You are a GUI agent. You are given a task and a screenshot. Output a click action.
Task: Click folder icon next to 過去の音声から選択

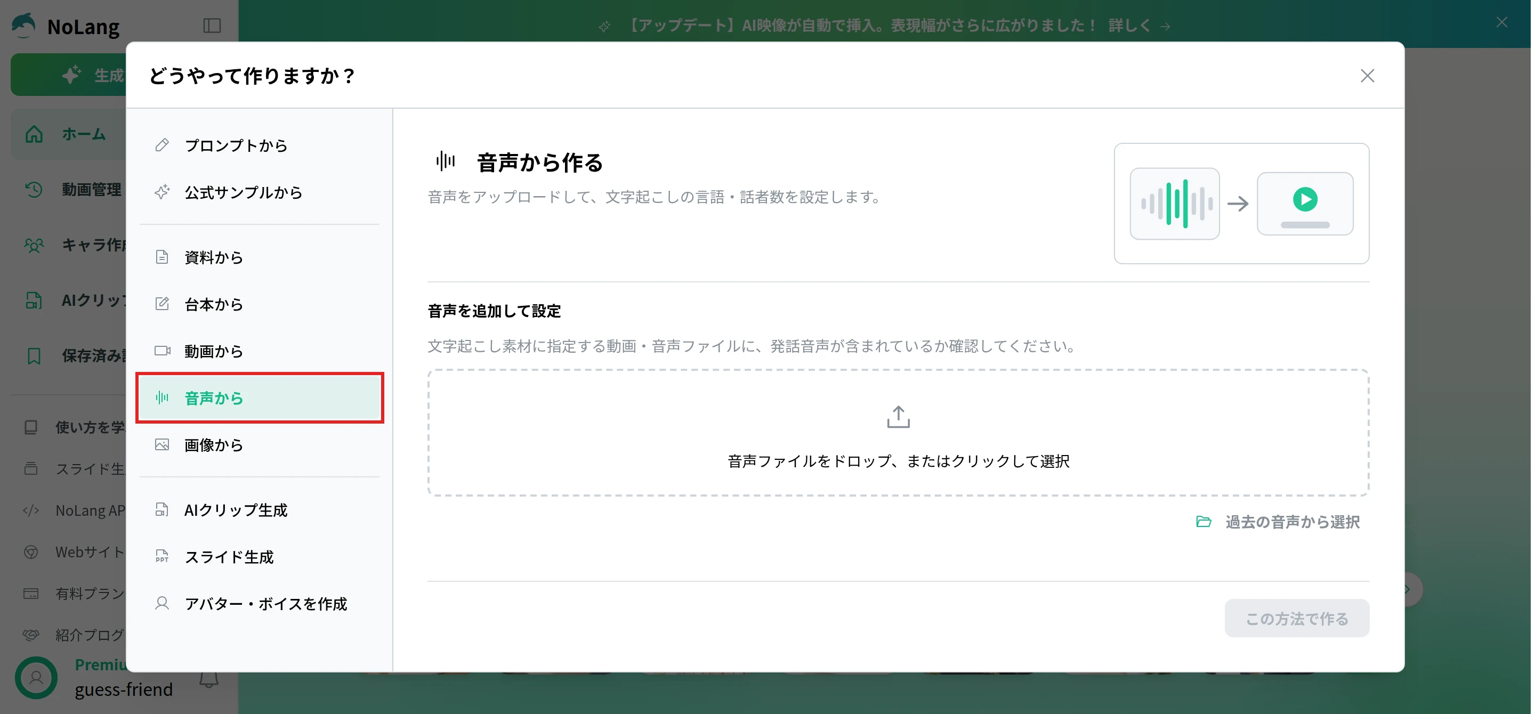(1203, 522)
